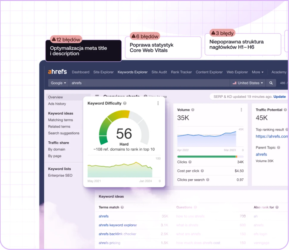Open Academy link in top navigation
289x250 pixels.
pos(279,72)
